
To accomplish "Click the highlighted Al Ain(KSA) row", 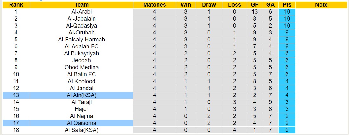I will pos(81,95).
